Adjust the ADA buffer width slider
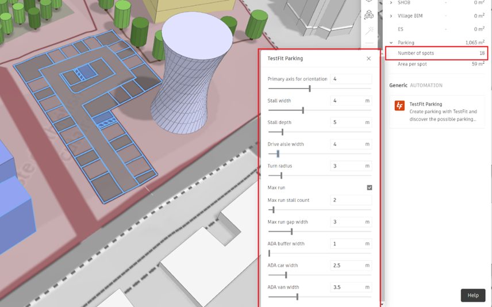492x307 pixels. [269, 253]
